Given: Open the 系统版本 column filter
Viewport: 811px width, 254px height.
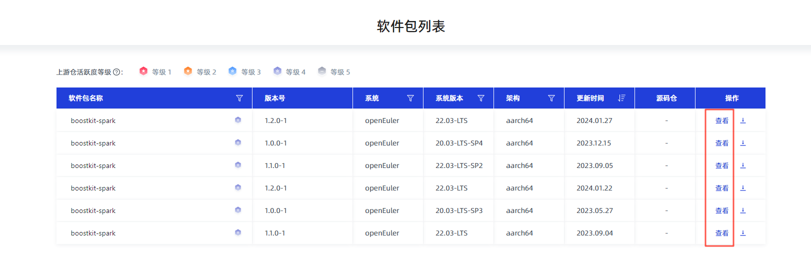Looking at the screenshot, I should 481,98.
